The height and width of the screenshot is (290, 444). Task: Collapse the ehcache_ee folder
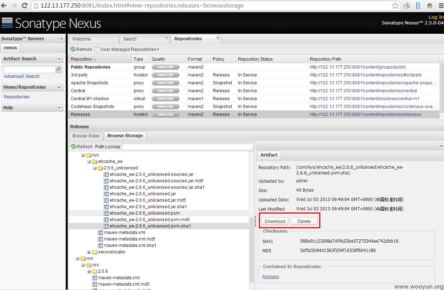click(x=89, y=162)
